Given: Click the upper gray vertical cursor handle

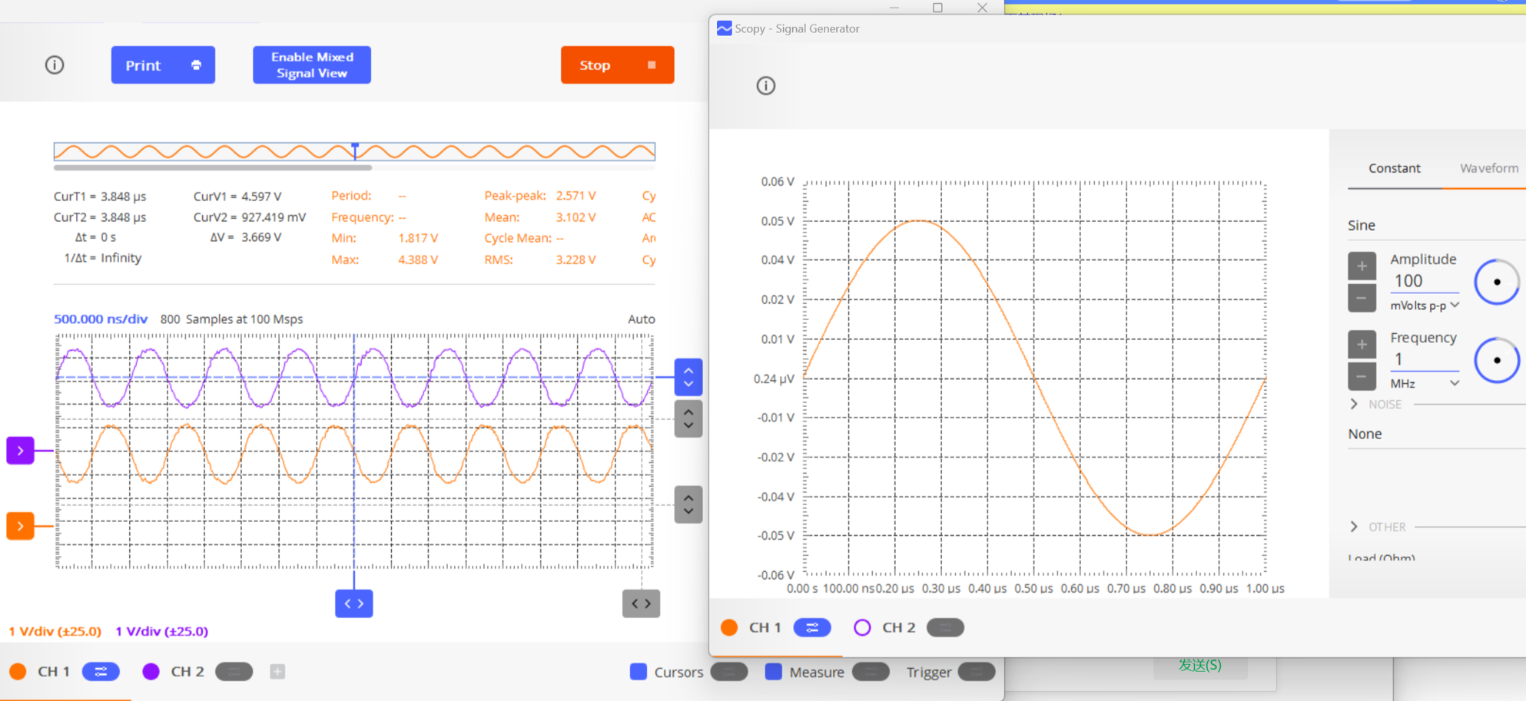Looking at the screenshot, I should click(x=688, y=419).
